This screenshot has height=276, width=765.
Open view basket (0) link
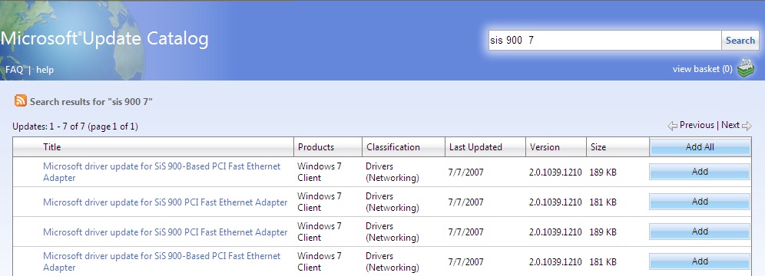click(702, 69)
